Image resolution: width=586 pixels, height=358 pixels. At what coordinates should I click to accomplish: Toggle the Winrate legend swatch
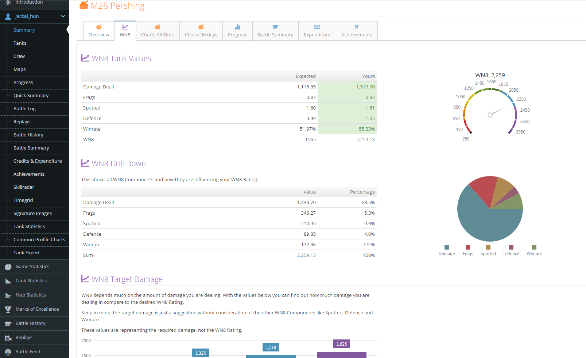click(x=534, y=247)
